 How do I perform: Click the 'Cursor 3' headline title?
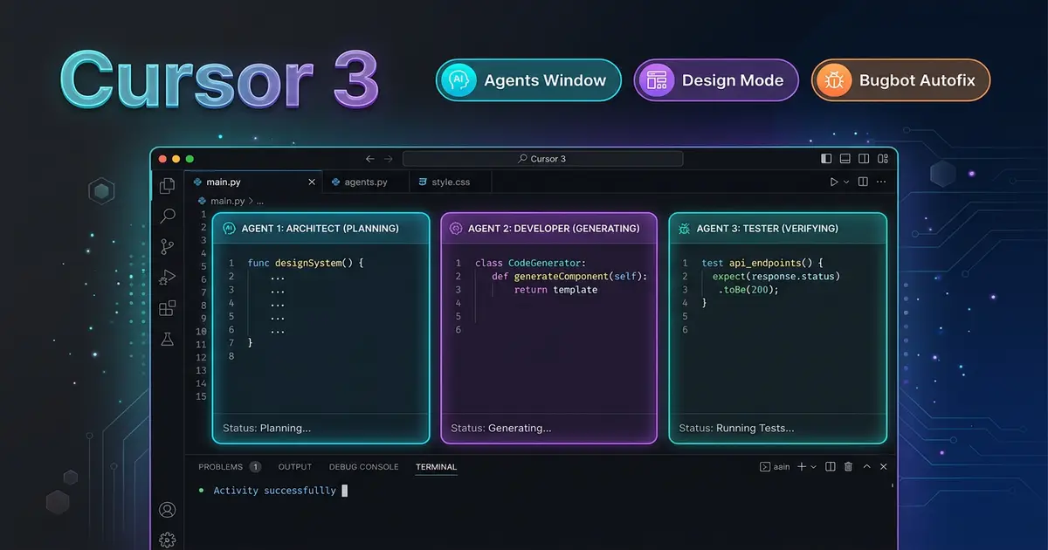(219, 80)
